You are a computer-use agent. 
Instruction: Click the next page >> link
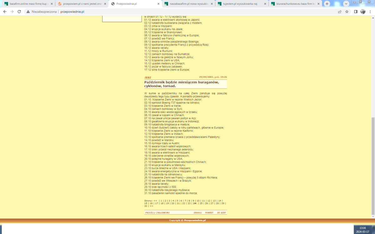[x=152, y=206]
